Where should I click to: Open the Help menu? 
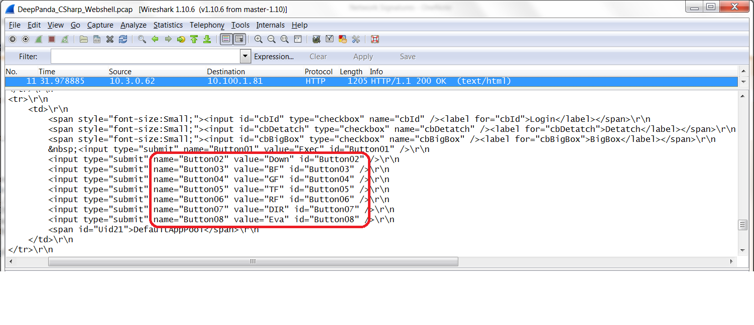(x=300, y=25)
